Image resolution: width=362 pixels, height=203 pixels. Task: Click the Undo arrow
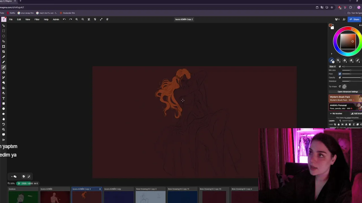click(64, 19)
